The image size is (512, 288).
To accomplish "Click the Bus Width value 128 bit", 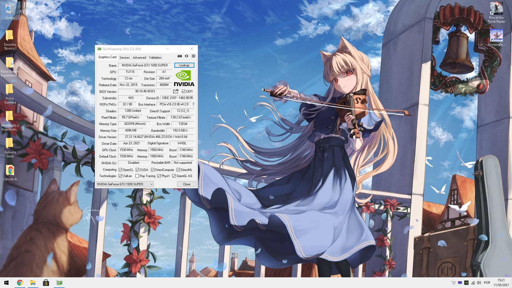I will (183, 124).
